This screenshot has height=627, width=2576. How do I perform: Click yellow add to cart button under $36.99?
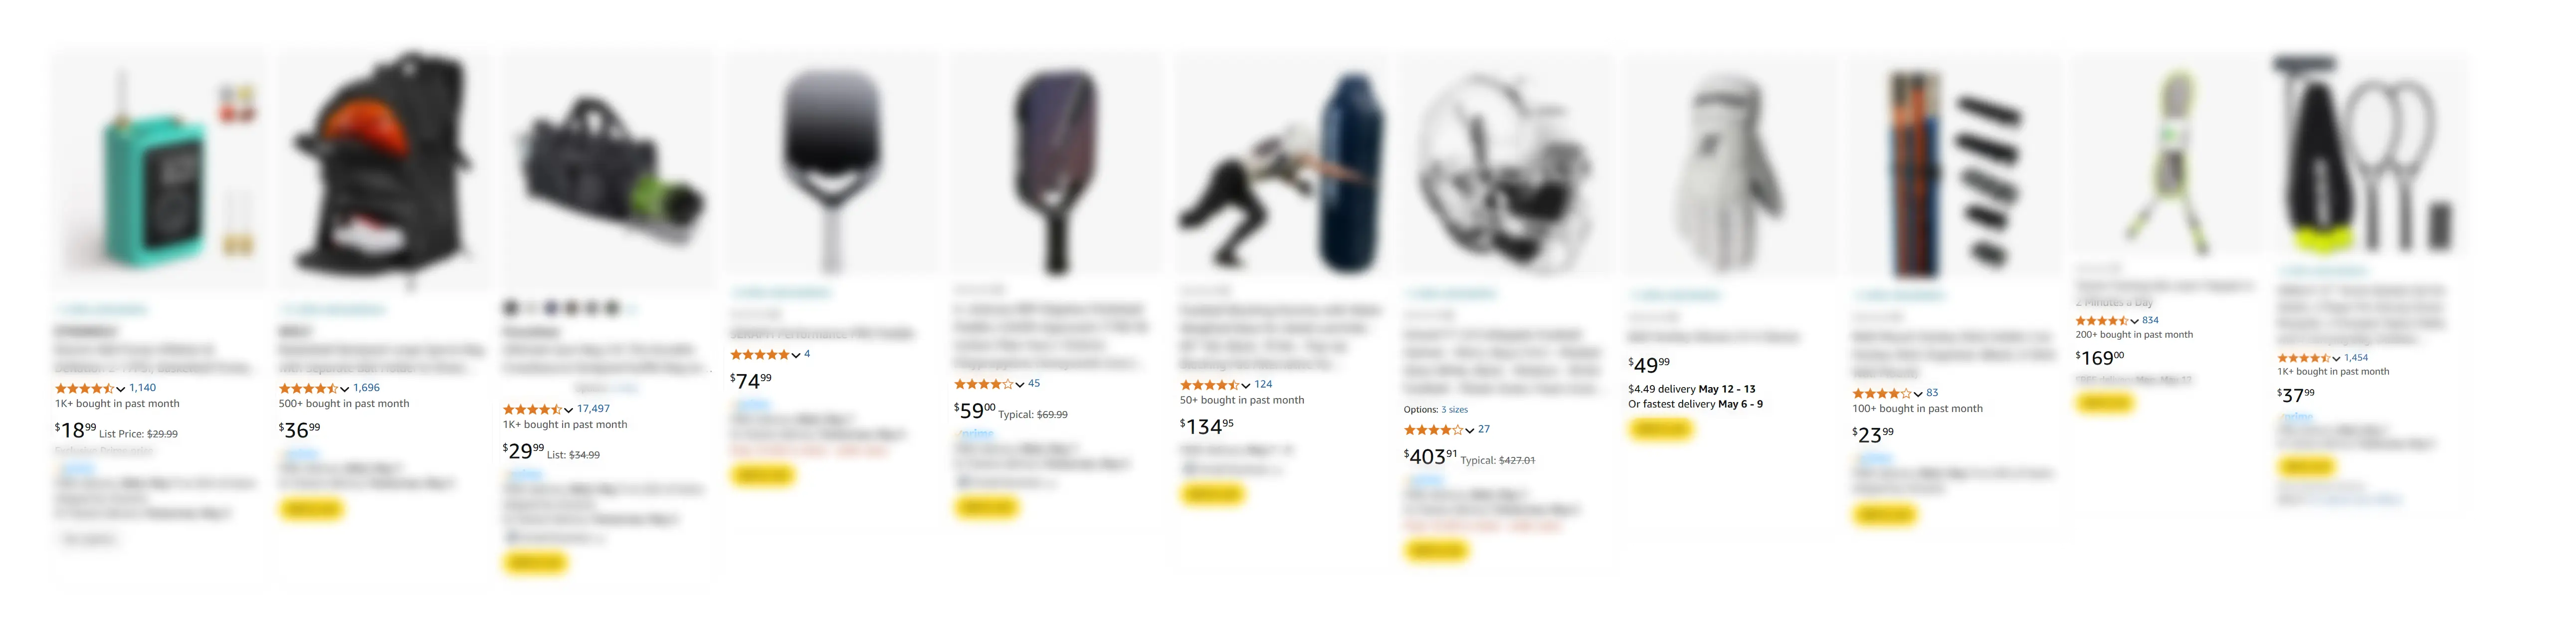click(311, 510)
